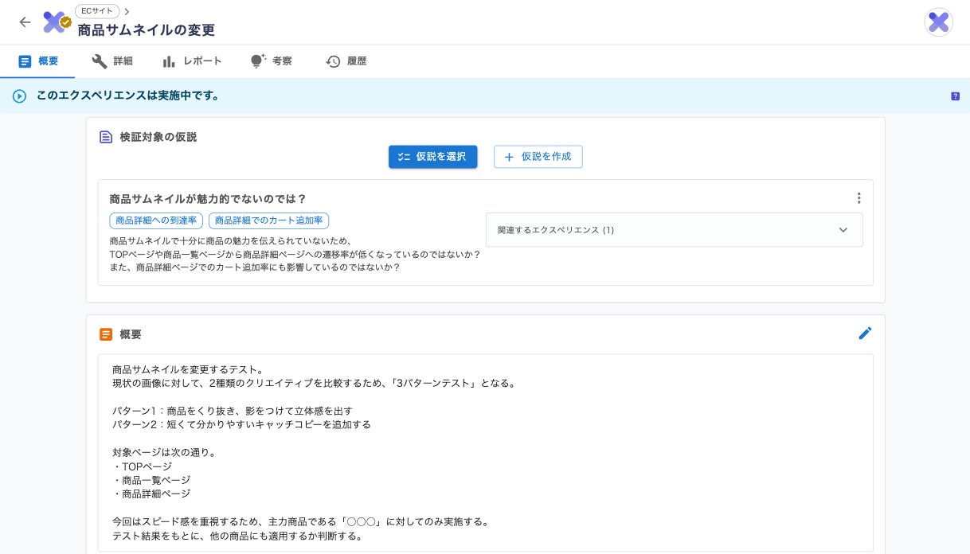Open the 概要 tab
970x554 pixels.
coord(37,61)
